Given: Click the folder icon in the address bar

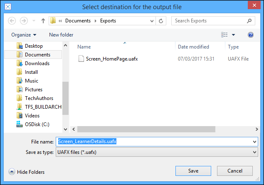Looking at the screenshot, I should [53, 20].
